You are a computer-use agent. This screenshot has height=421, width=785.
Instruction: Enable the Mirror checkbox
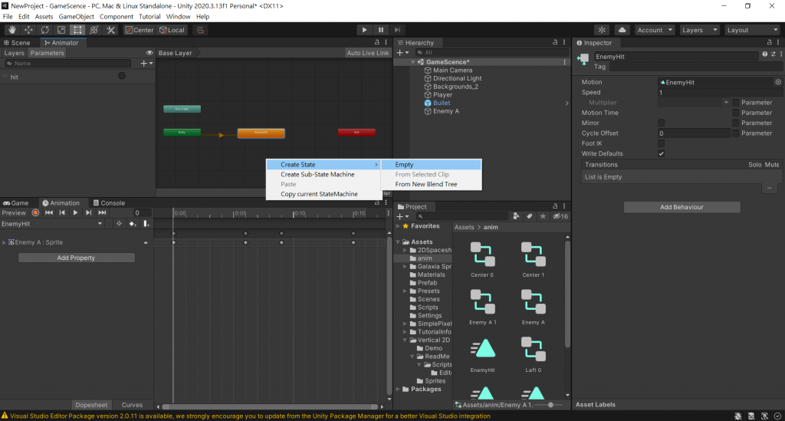pyautogui.click(x=661, y=123)
